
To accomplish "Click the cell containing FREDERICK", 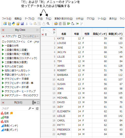I will [64, 130].
